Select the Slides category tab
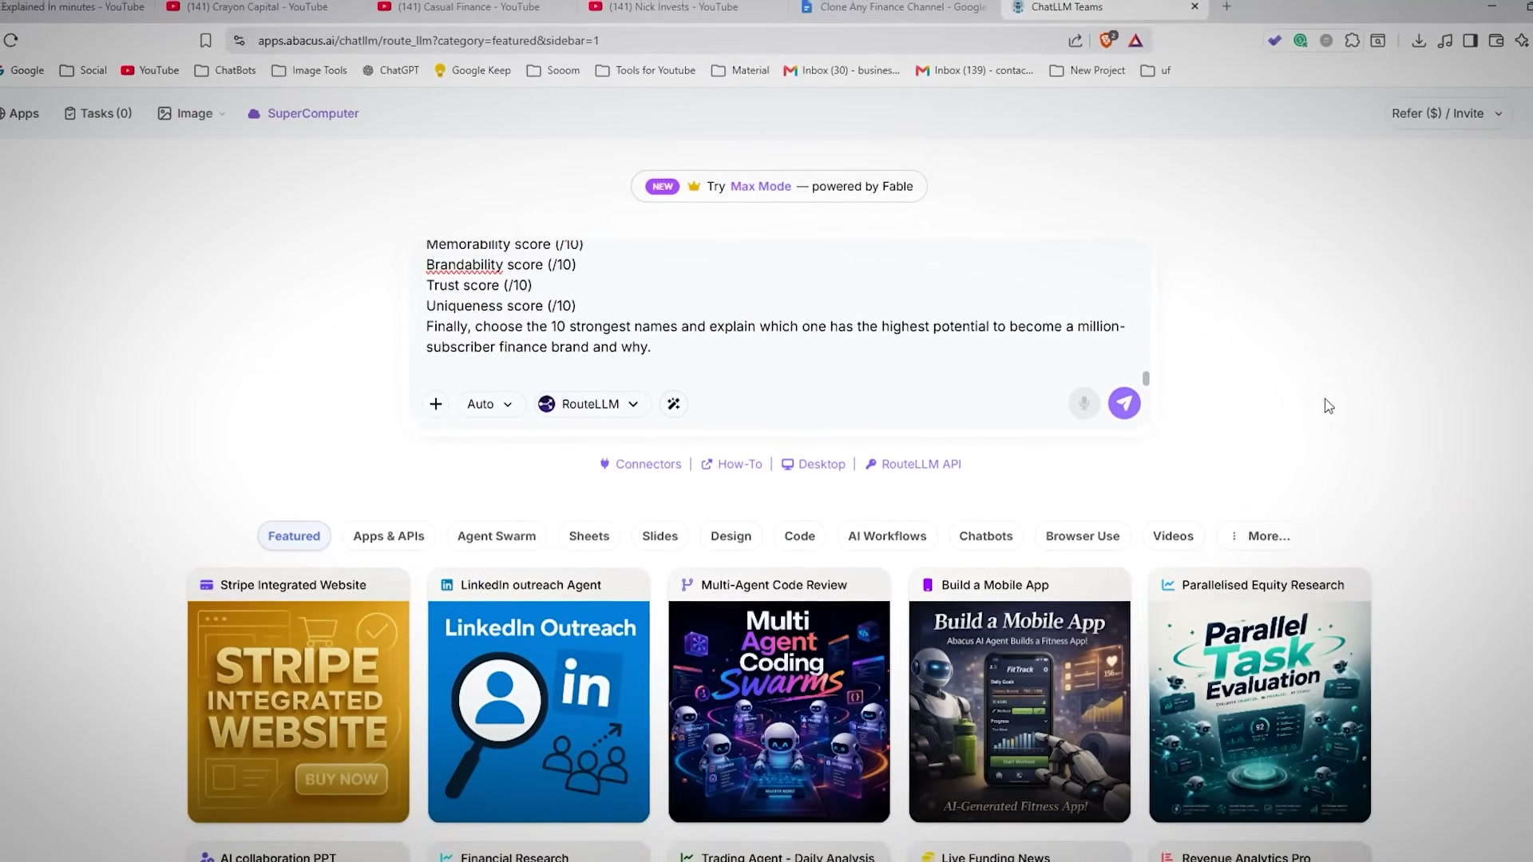The height and width of the screenshot is (862, 1533). [x=660, y=536]
